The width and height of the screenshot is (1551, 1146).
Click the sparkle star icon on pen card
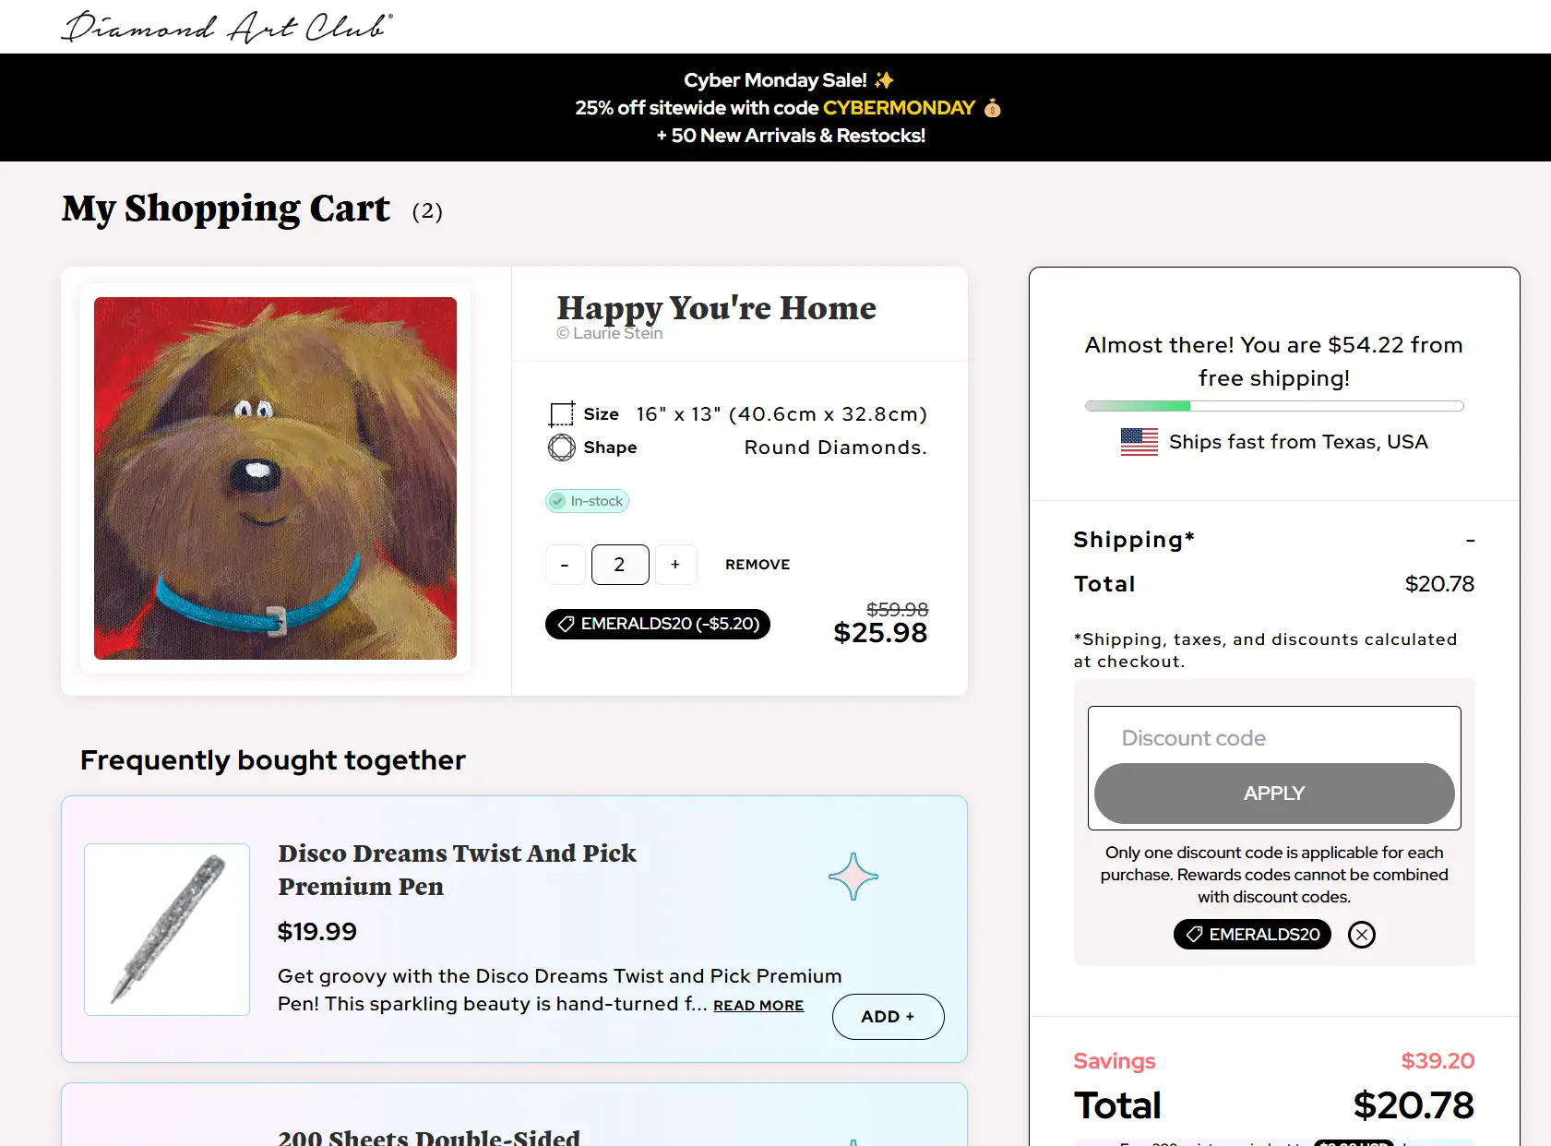(853, 877)
